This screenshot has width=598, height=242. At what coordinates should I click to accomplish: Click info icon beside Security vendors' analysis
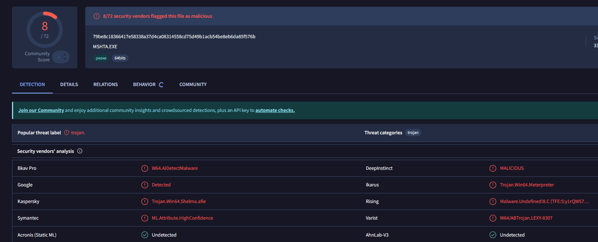click(80, 151)
